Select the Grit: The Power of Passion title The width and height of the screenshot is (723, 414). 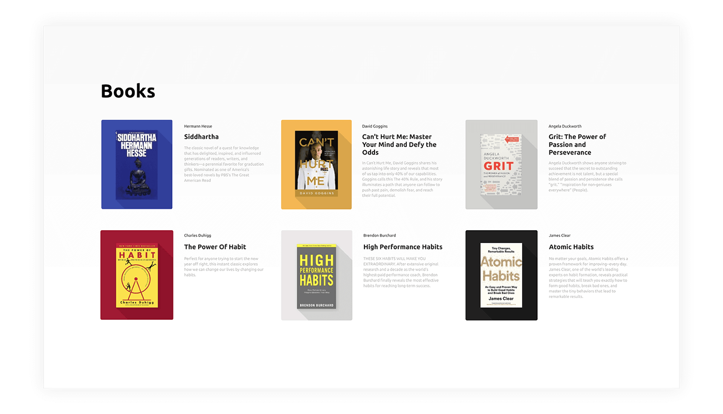[577, 144]
